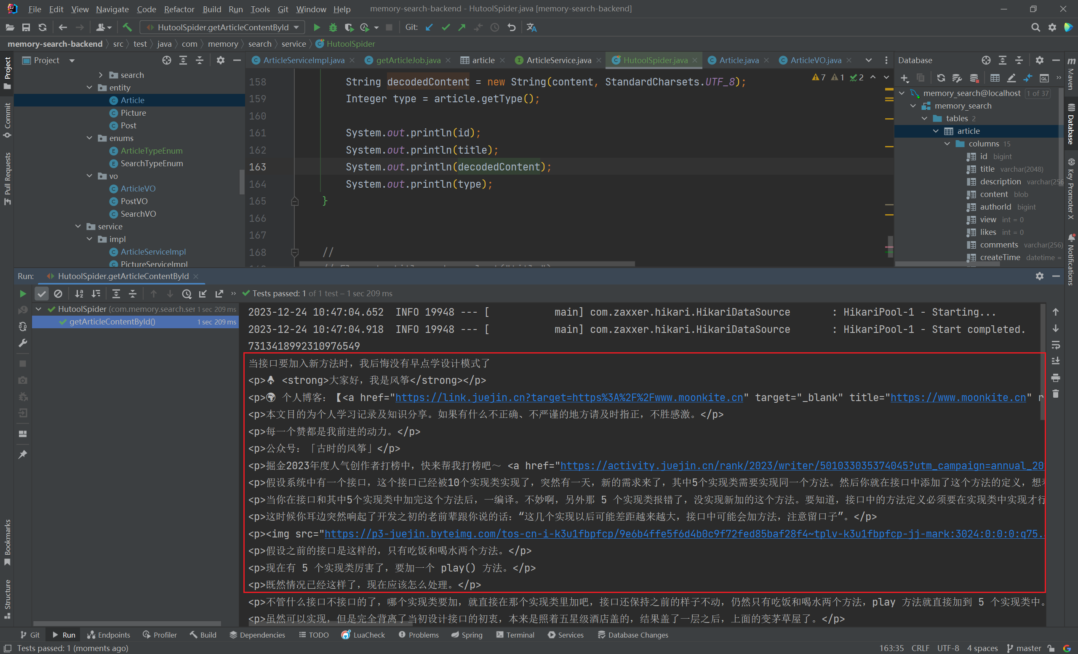Open IDE settings gear in main toolbar
Screen dimensions: 1078x654
point(1052,27)
